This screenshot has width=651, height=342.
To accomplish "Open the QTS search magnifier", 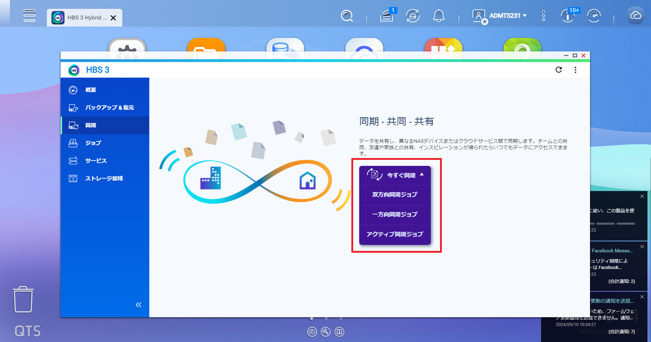I will (347, 16).
